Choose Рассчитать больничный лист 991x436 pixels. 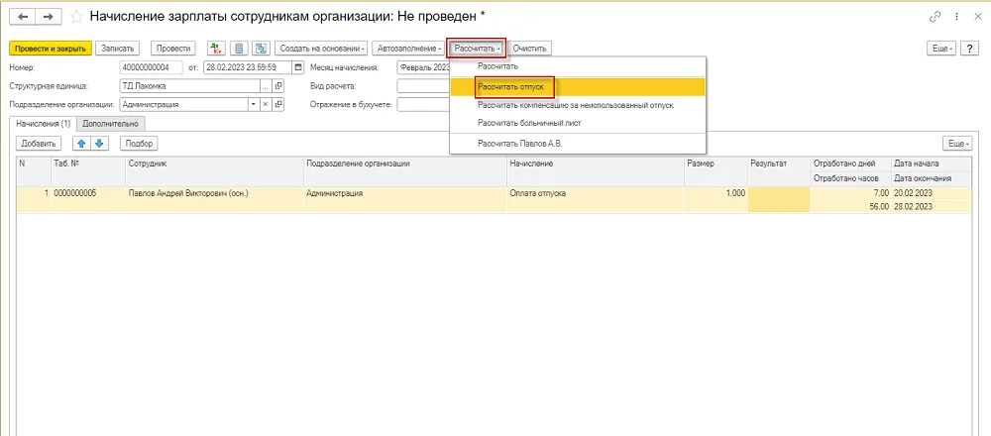pyautogui.click(x=577, y=123)
